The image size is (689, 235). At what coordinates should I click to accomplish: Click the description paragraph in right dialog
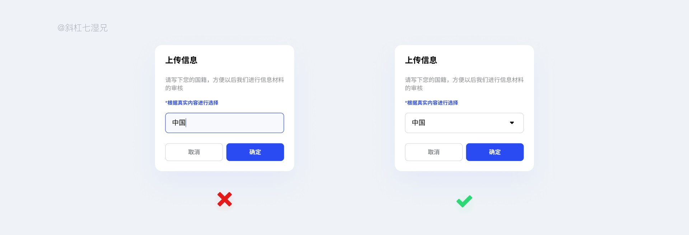(x=464, y=84)
